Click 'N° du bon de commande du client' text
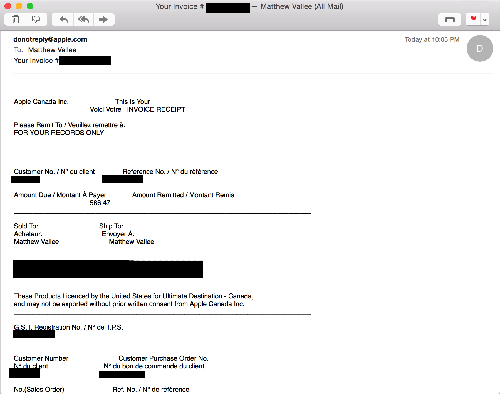This screenshot has height=394, width=500. [x=154, y=366]
